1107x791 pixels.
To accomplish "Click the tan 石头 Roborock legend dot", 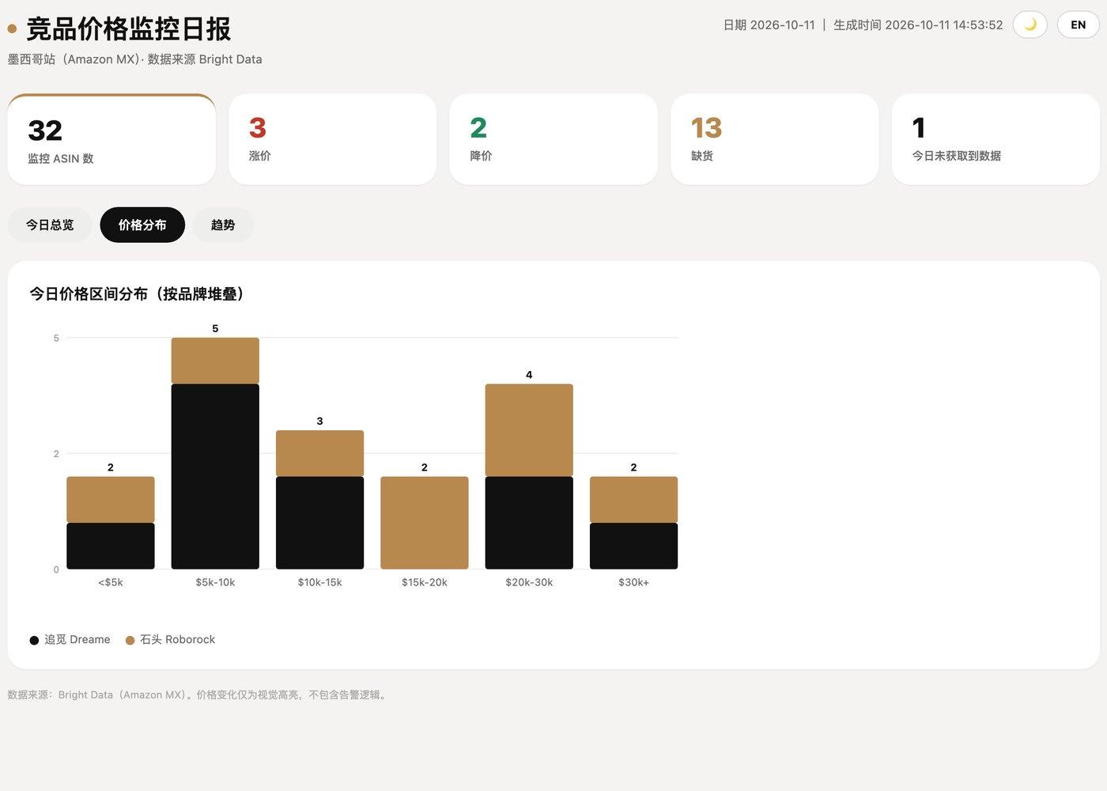I will click(130, 640).
